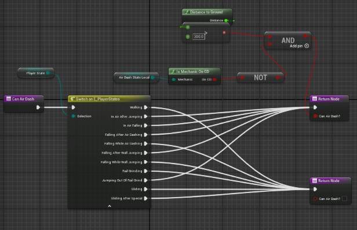
Task: Click the Air Dash State Local output pin
Action: pyautogui.click(x=152, y=77)
